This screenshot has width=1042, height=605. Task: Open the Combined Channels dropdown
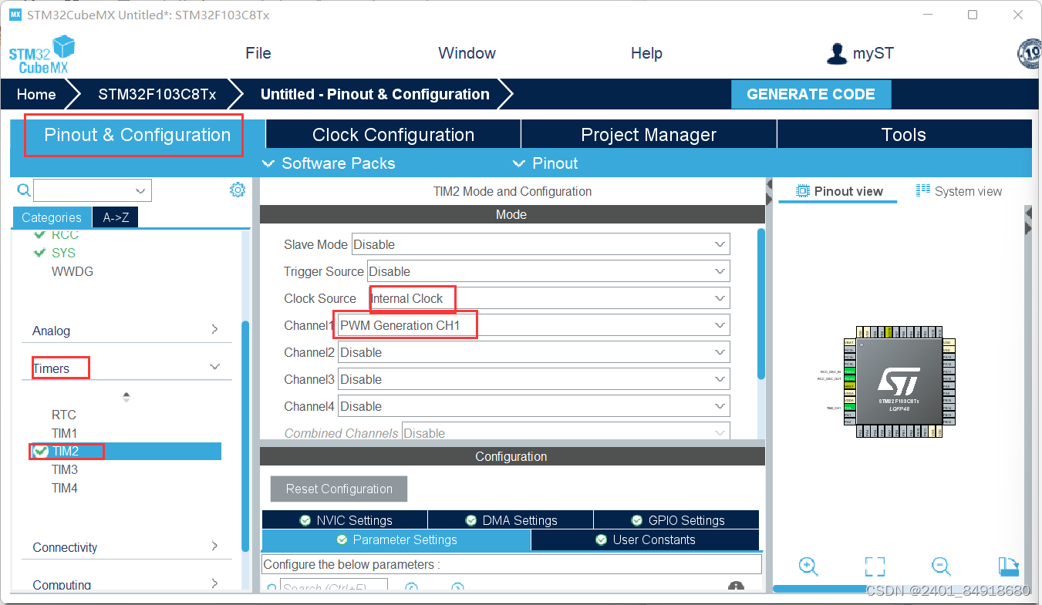566,432
